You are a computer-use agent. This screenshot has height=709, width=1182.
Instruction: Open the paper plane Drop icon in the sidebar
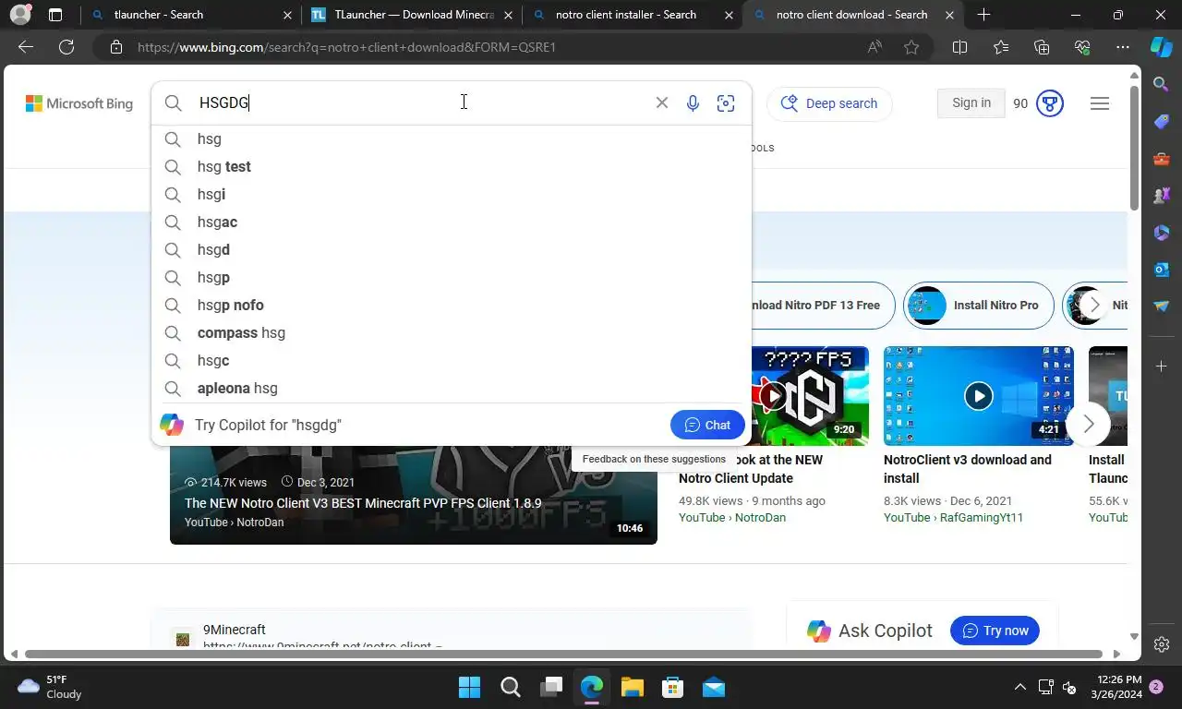(x=1162, y=306)
